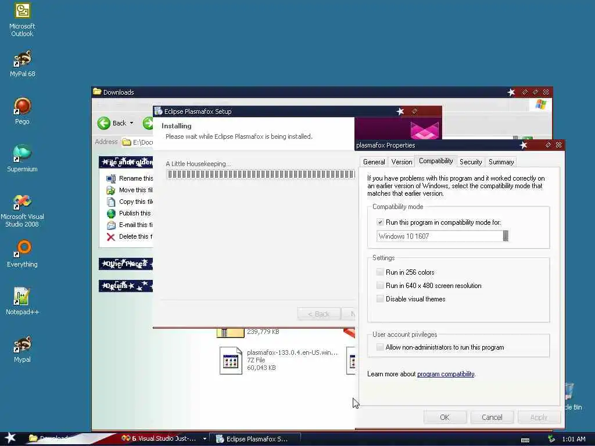Viewport: 595px width, 446px height.
Task: Click the Apply button in properties dialog
Action: pos(539,417)
